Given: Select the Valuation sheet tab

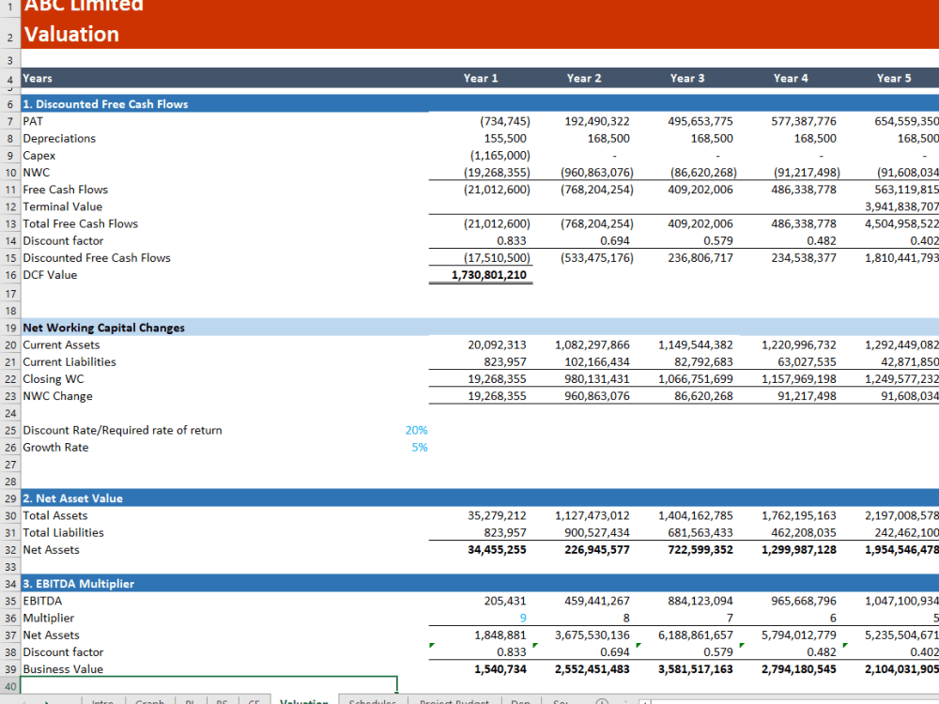Looking at the screenshot, I should [303, 701].
